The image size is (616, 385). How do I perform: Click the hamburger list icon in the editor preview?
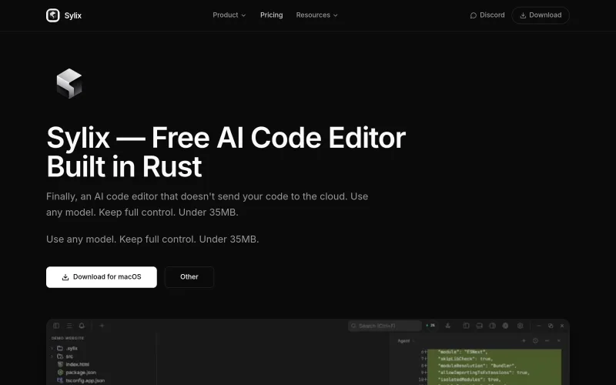coord(69,326)
